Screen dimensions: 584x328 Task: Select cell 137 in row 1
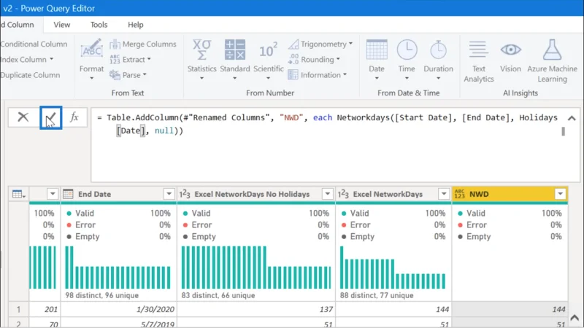click(x=256, y=309)
